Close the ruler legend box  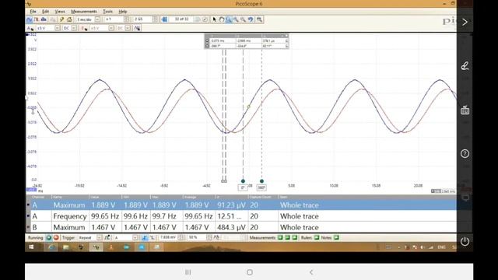pyautogui.click(x=286, y=36)
